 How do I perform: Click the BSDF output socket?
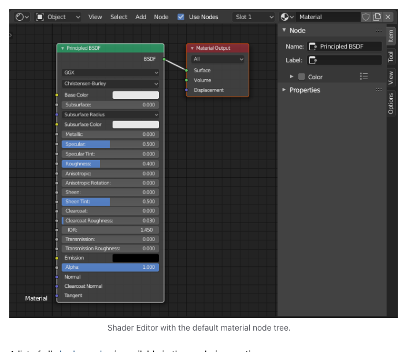coord(164,59)
